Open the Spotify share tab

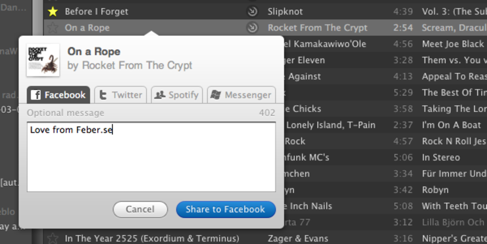click(x=177, y=95)
